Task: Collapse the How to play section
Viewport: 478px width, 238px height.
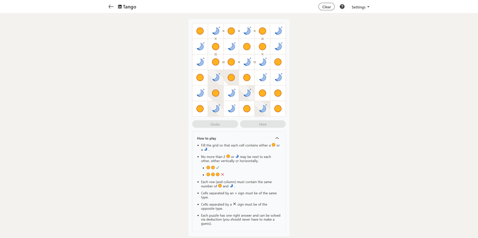Action: point(277,138)
